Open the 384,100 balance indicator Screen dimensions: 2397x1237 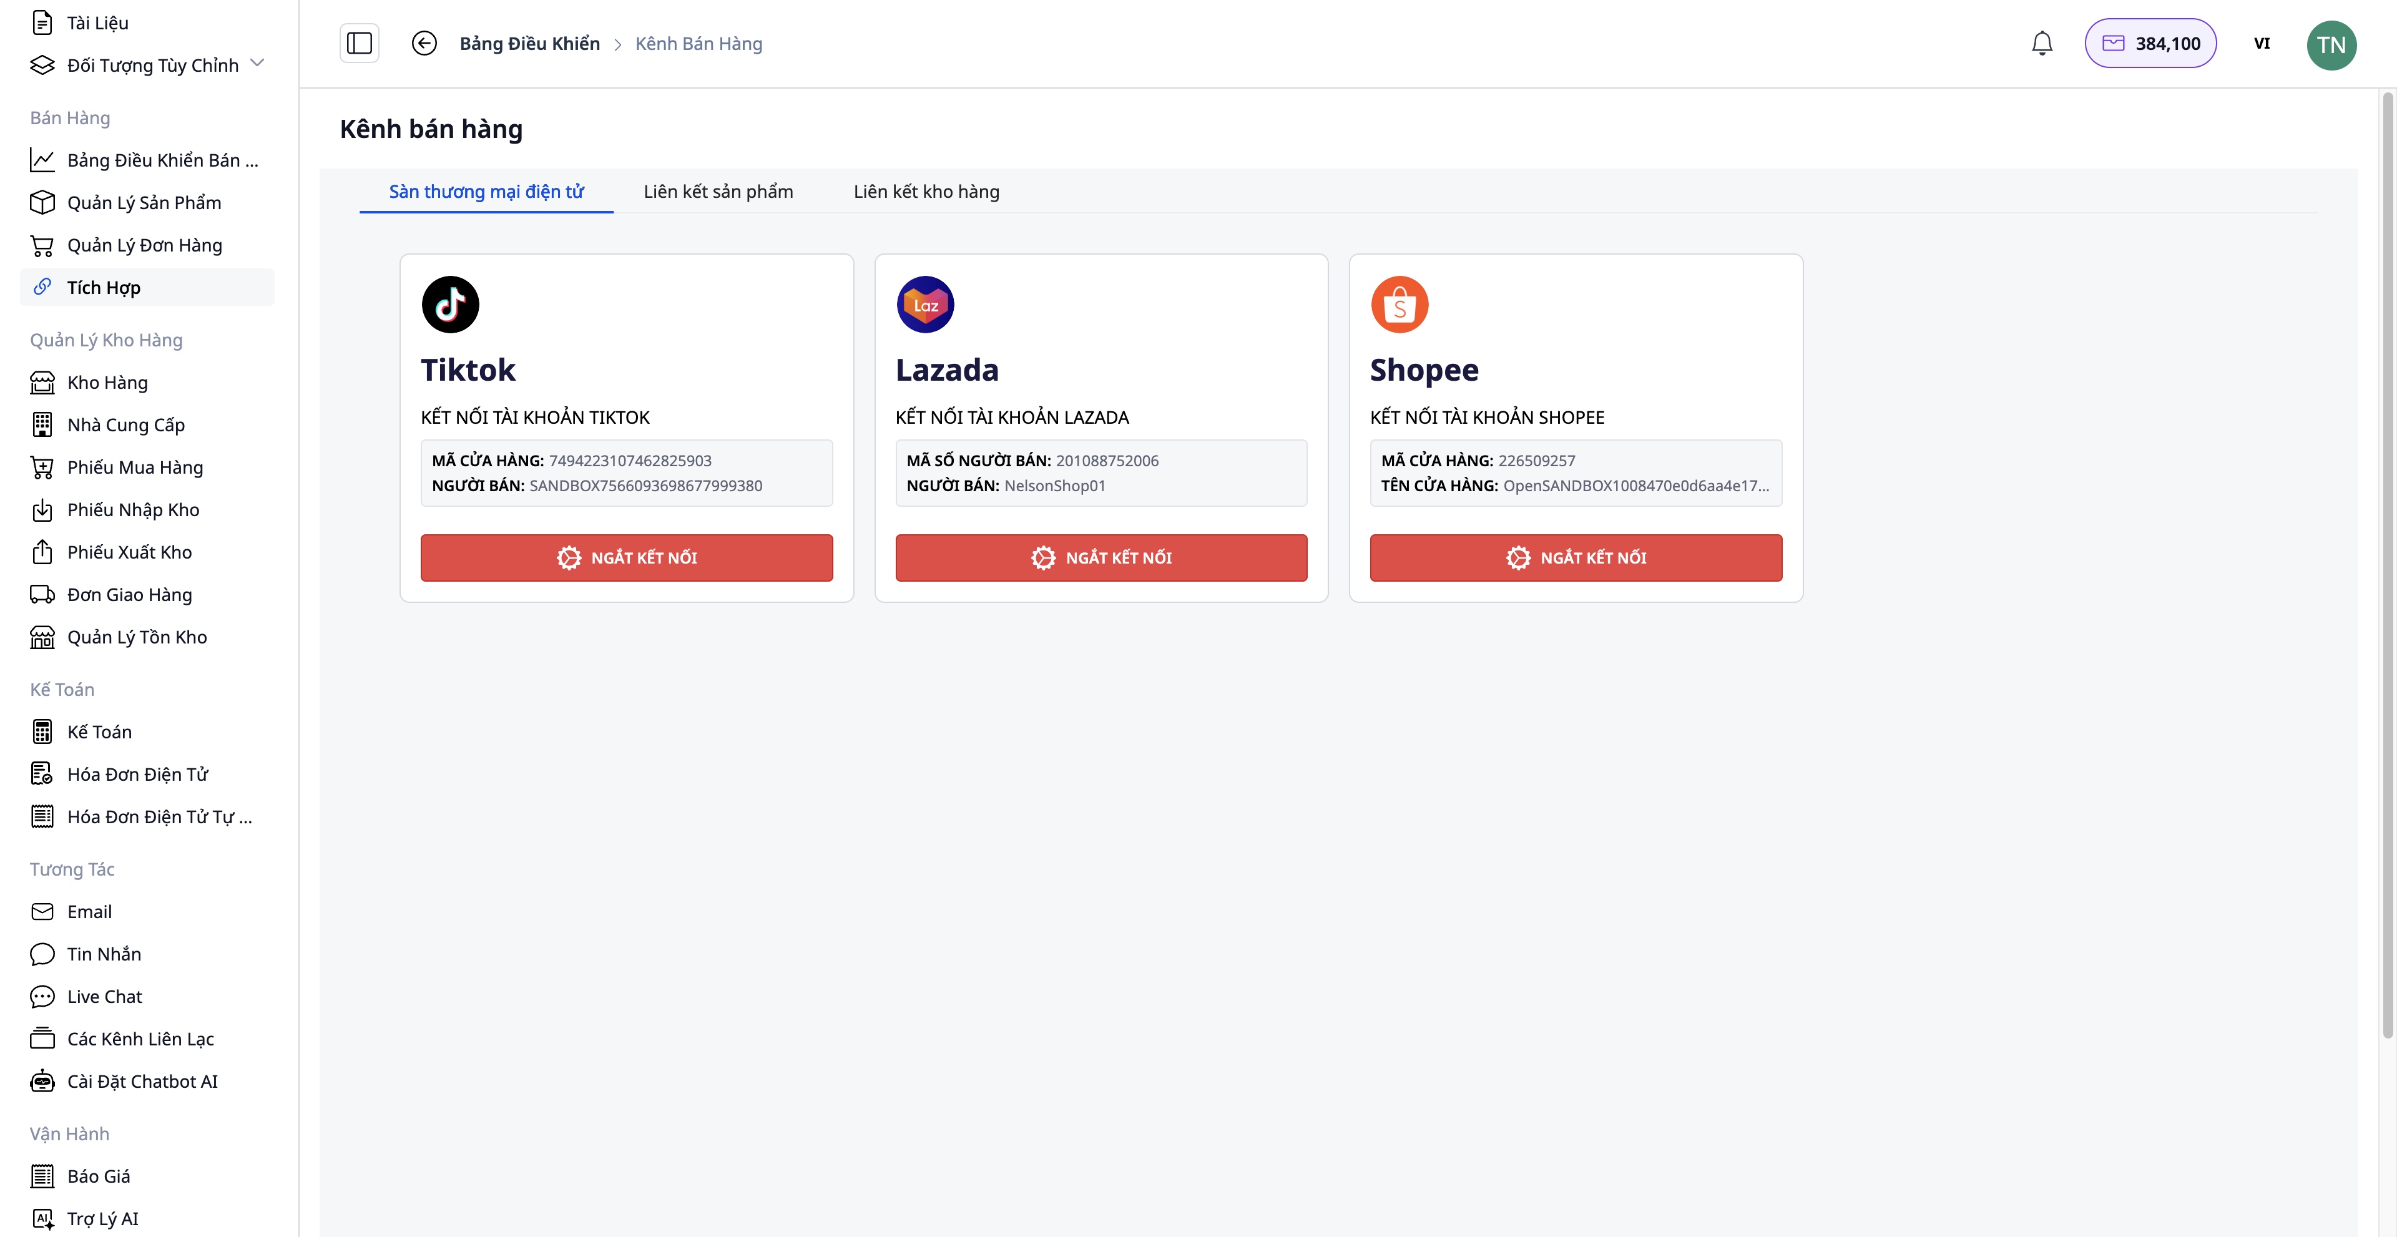pos(2150,43)
